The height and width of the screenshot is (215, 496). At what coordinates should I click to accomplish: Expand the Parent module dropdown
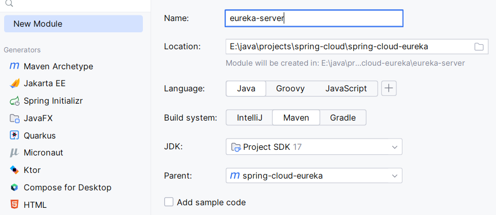[314, 175]
